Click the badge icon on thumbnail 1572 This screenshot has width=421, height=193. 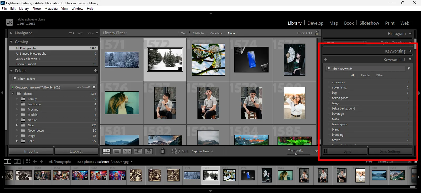(180, 69)
